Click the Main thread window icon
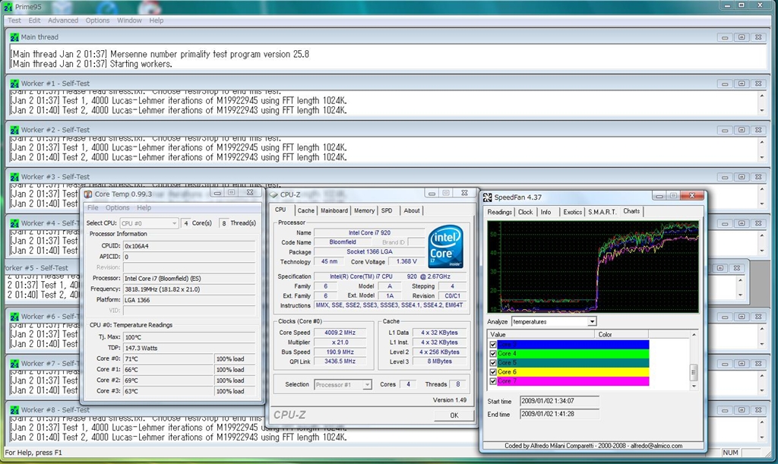 click(14, 36)
